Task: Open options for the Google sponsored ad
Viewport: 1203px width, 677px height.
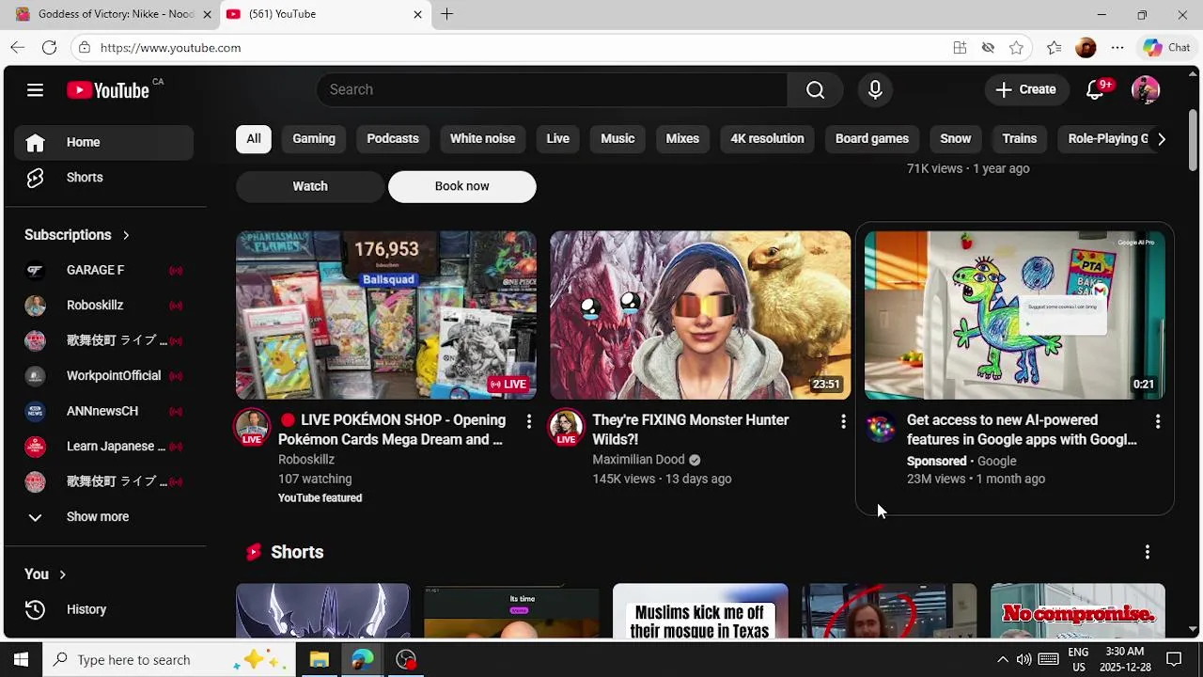Action: (1158, 422)
